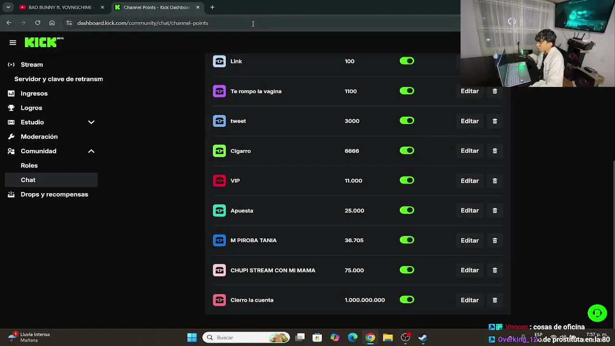Open Steam from the taskbar
Image resolution: width=615 pixels, height=346 pixels.
click(423, 337)
